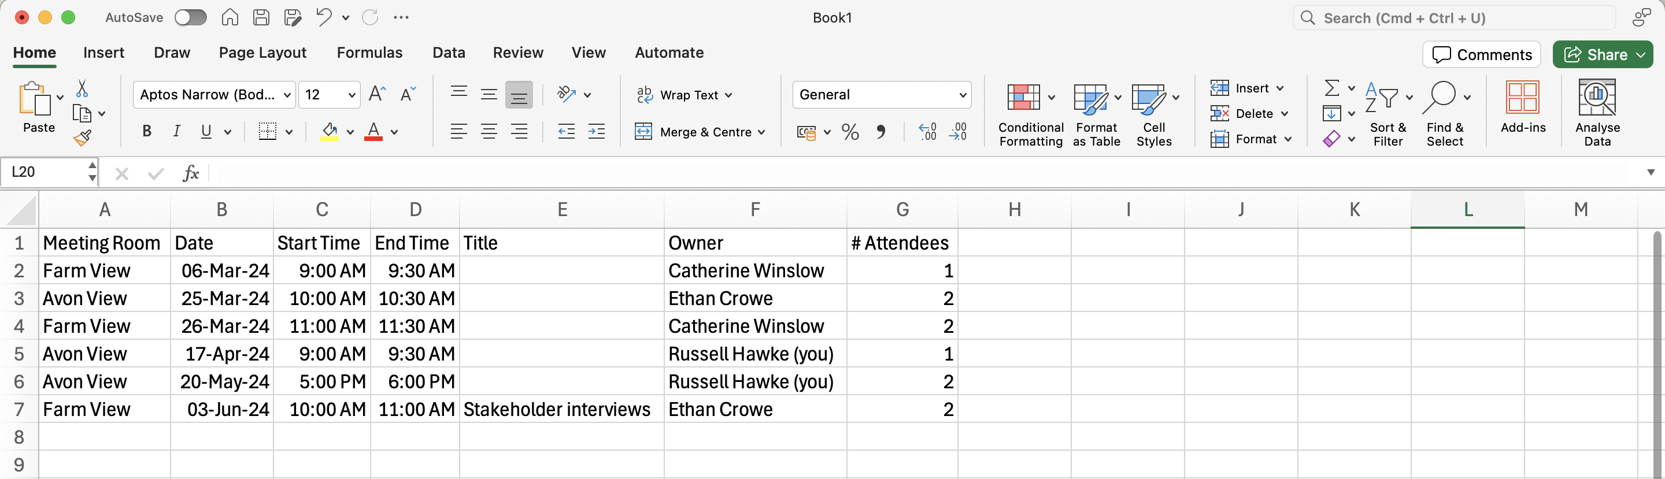Toggle italic formatting

click(176, 132)
